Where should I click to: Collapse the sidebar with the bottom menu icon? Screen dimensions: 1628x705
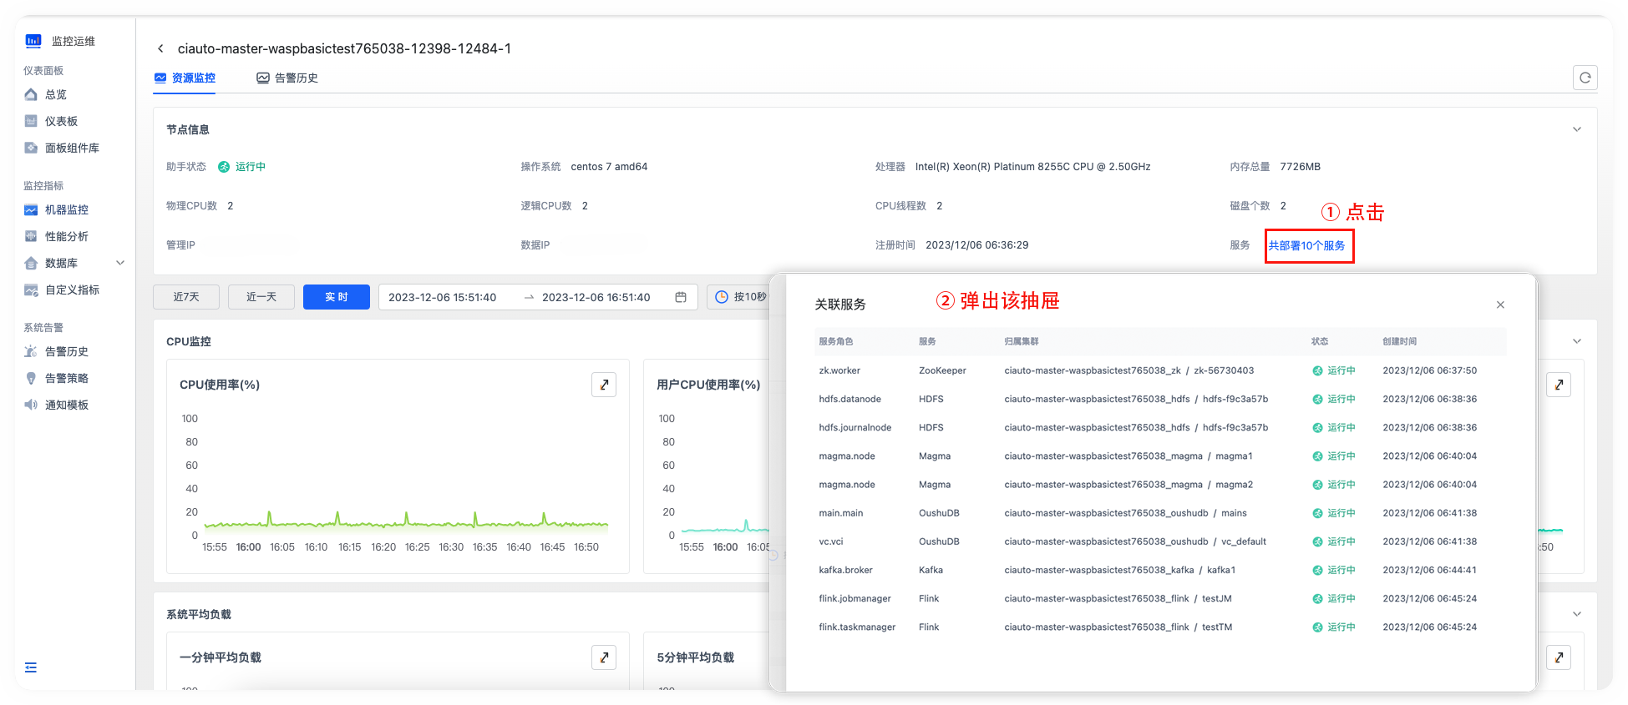click(31, 667)
